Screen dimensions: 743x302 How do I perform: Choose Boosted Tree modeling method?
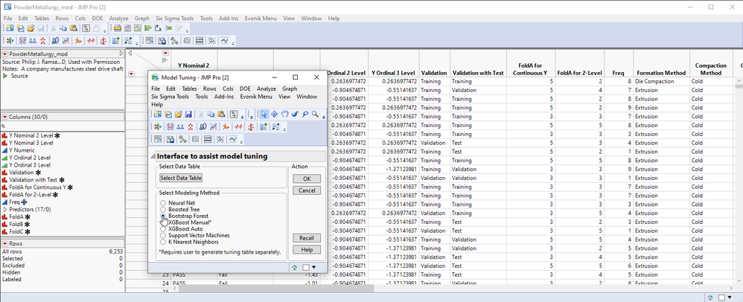[x=163, y=210]
